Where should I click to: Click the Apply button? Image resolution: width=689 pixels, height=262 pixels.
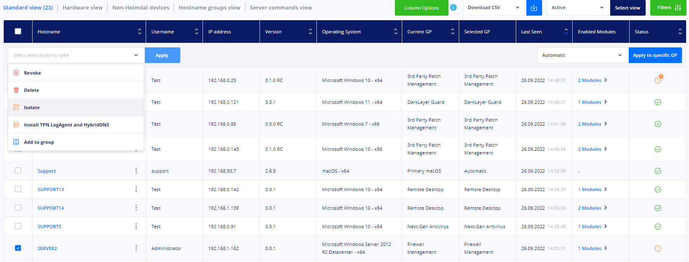coord(162,55)
